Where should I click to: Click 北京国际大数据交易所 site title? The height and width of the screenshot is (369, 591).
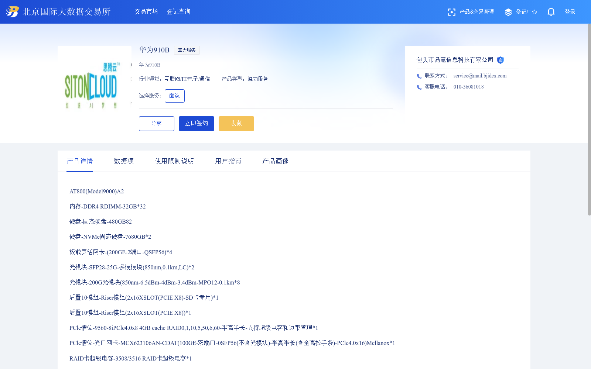pyautogui.click(x=66, y=12)
